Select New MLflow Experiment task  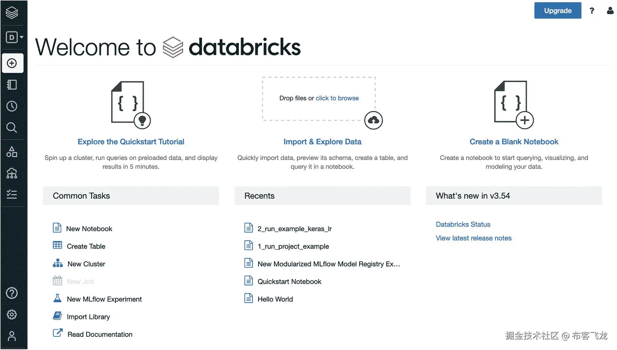tap(104, 299)
